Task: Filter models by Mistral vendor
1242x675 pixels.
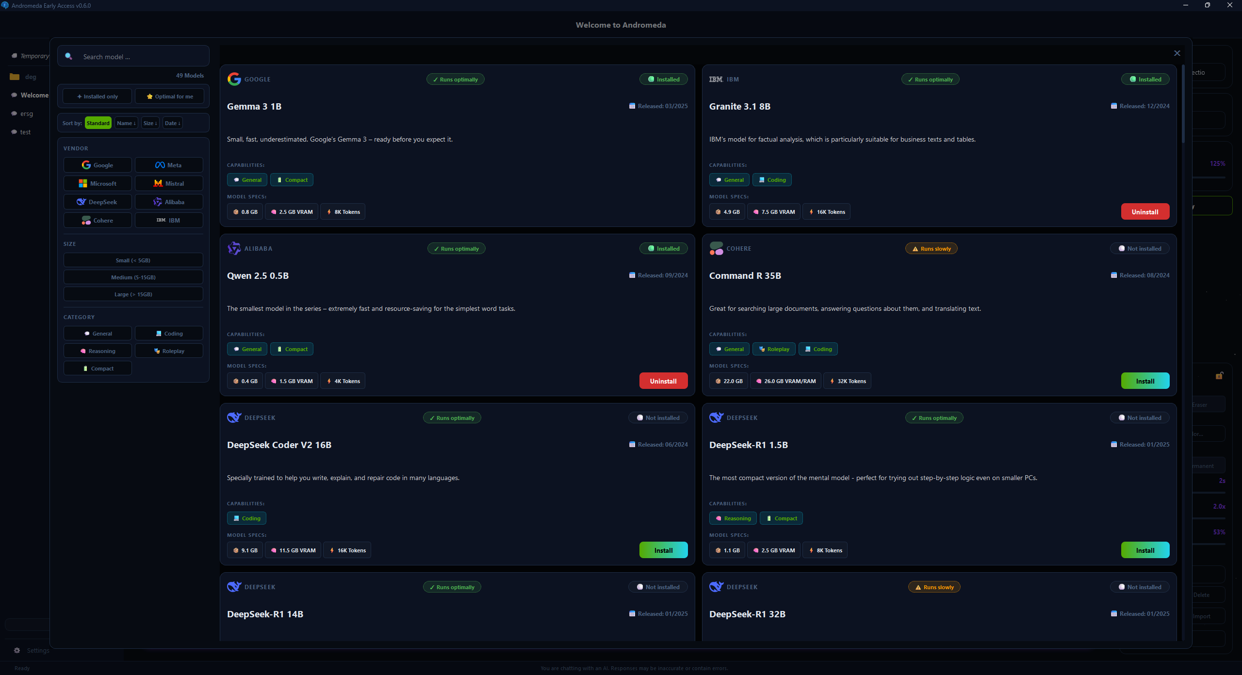Action: click(x=169, y=183)
